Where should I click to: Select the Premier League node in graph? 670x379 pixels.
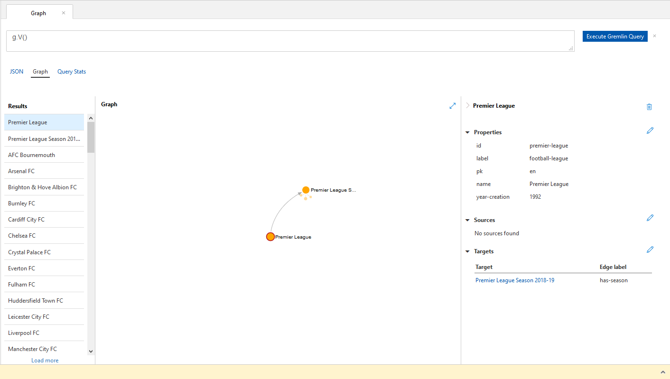click(x=270, y=237)
